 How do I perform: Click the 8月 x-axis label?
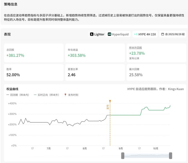click(x=85, y=149)
